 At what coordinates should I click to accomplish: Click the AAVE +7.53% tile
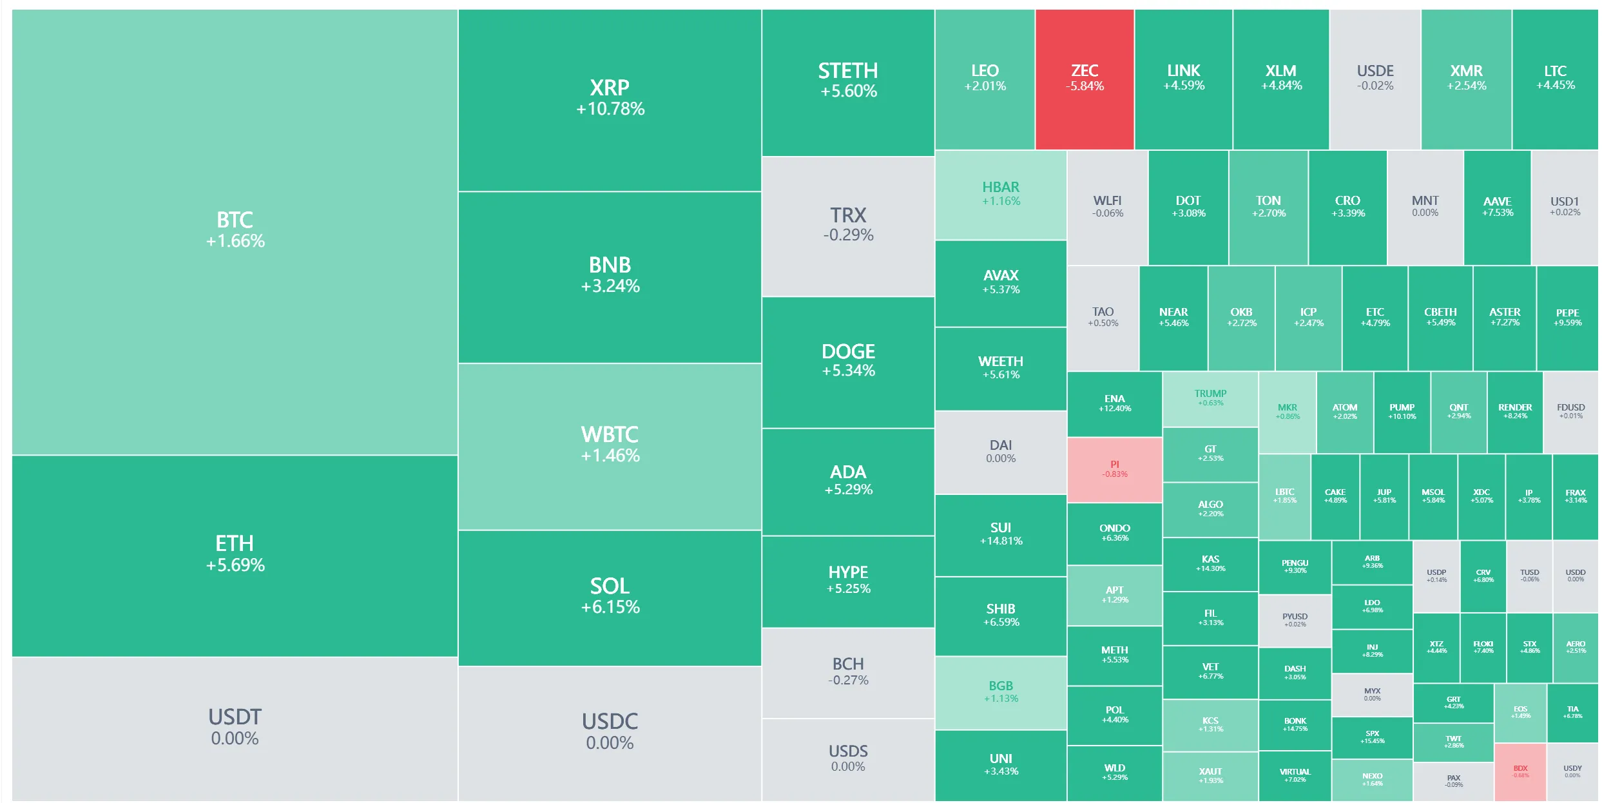(1497, 207)
